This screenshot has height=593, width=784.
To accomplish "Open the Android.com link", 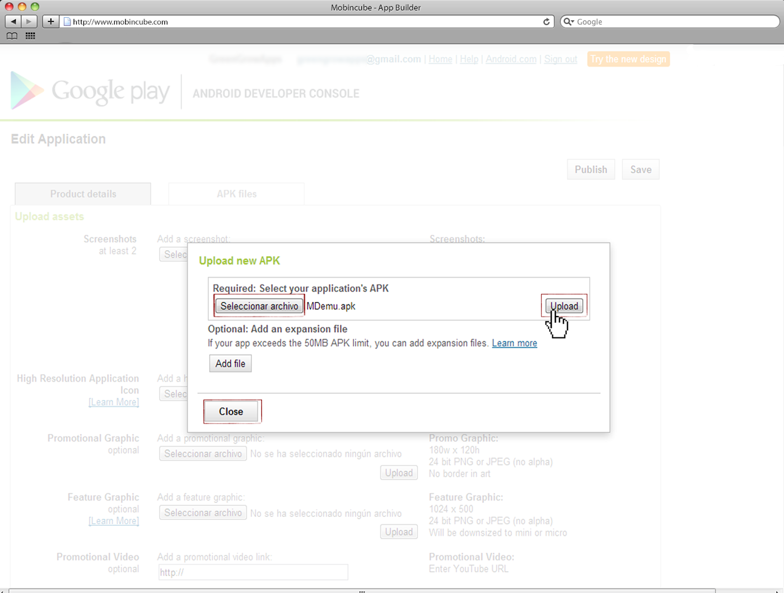I will point(511,59).
